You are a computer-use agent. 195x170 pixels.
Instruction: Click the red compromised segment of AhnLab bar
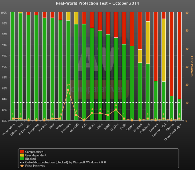(x=171, y=54)
